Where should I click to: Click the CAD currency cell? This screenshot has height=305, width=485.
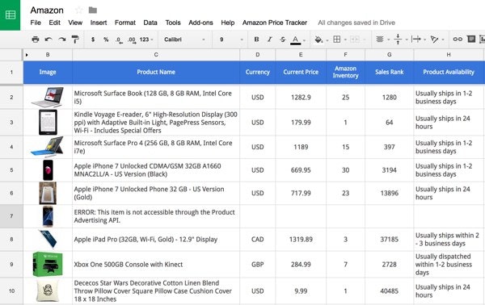point(257,240)
